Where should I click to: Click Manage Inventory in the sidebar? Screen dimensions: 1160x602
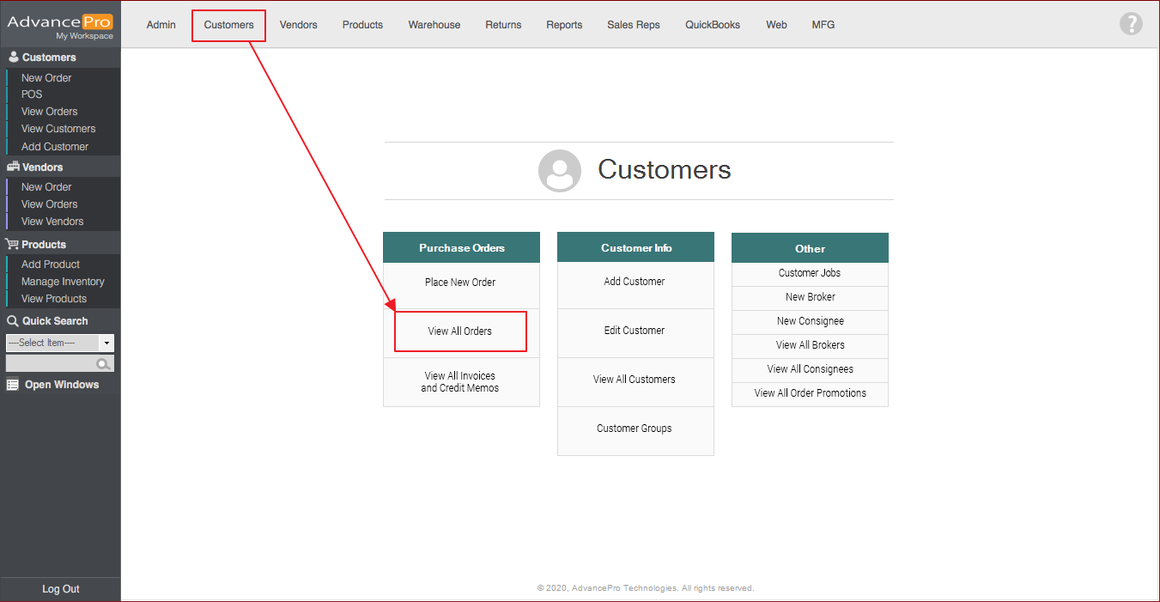pyautogui.click(x=63, y=282)
